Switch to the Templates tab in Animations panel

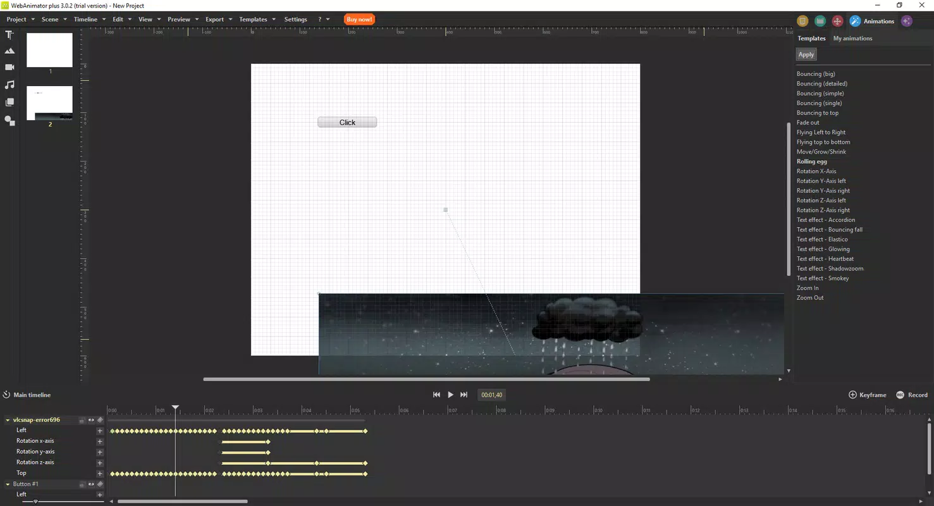point(811,39)
